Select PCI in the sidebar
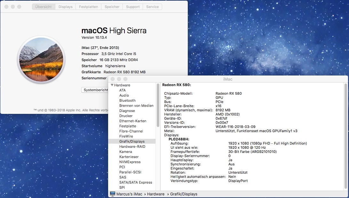 point(122,167)
